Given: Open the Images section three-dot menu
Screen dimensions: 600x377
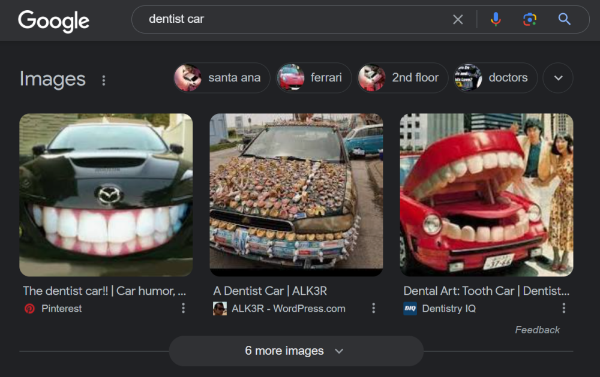Looking at the screenshot, I should [x=104, y=80].
